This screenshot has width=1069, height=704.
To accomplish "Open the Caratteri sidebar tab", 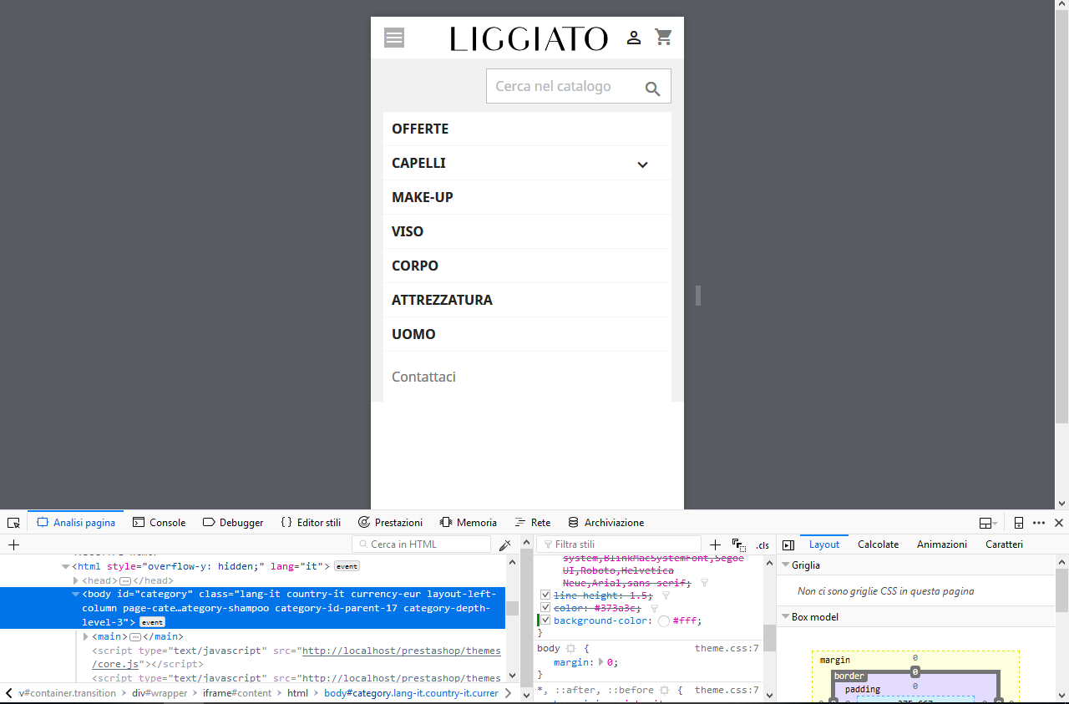I will pyautogui.click(x=1004, y=544).
